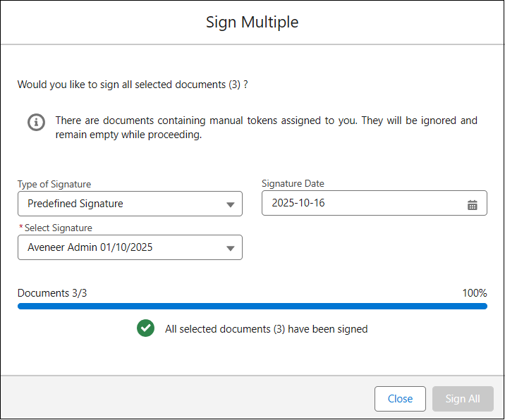Viewport: 505px width, 420px height.
Task: Click the Aveneer Admin 01/10/2025 signature value
Action: coord(90,247)
